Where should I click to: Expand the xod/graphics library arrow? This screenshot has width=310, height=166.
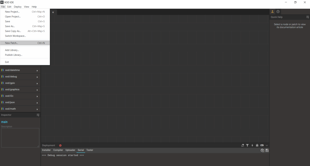coord(37,90)
